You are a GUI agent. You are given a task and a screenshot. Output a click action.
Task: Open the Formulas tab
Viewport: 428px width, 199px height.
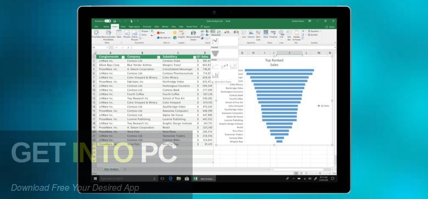coord(147,27)
